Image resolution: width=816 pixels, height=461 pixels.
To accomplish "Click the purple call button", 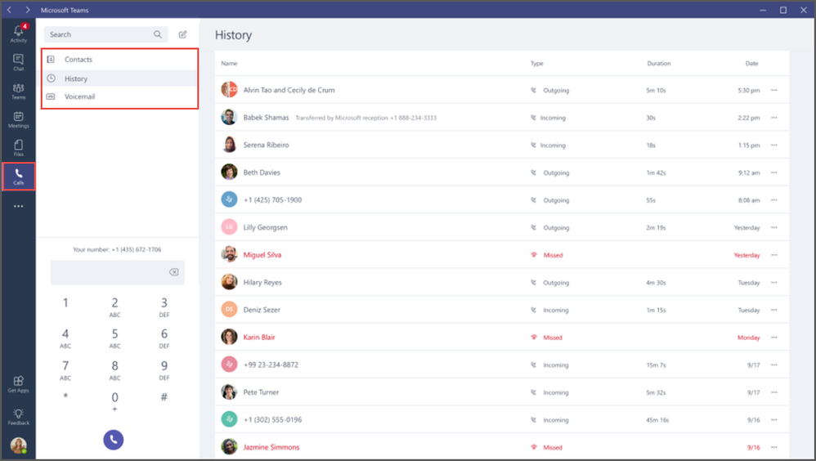I will coord(114,440).
